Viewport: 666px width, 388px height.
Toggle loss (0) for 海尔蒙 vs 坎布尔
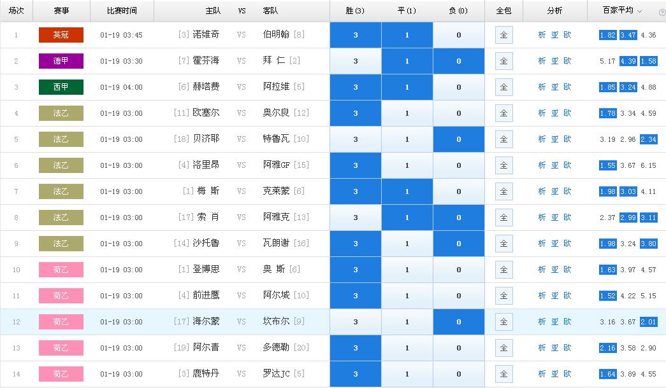459,322
